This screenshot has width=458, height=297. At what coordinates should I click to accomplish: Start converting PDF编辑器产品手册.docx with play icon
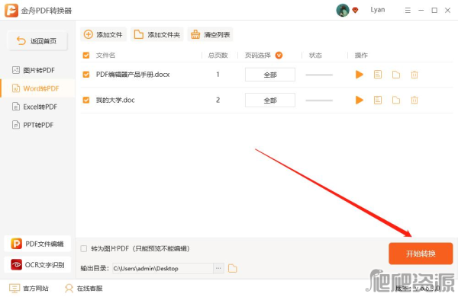click(x=360, y=75)
